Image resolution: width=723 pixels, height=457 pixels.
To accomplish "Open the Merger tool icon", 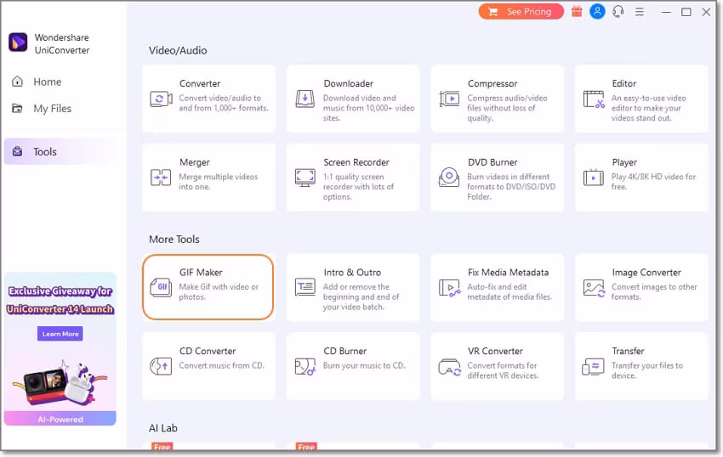I will click(x=161, y=178).
